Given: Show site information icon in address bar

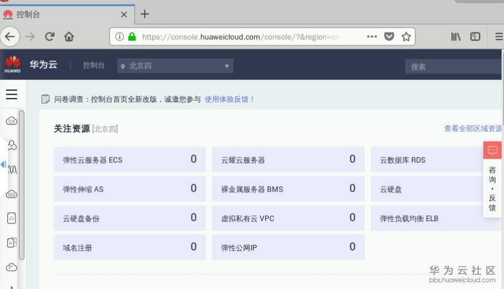Looking at the screenshot, I should 120,37.
